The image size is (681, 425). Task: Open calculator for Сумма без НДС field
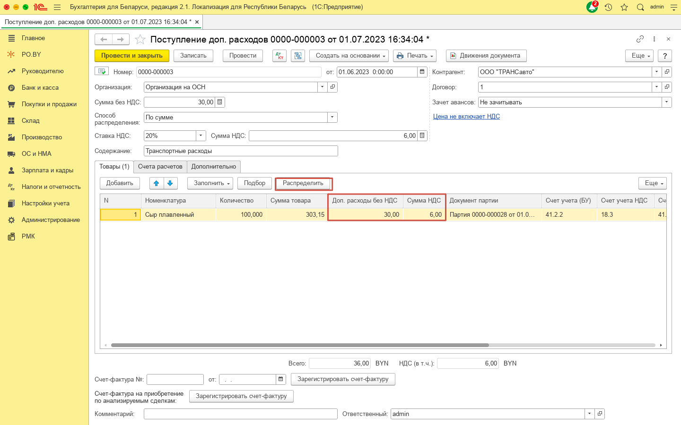(220, 102)
